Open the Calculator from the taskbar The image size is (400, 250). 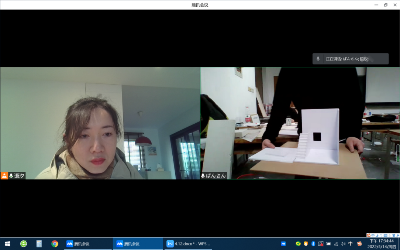point(39,244)
